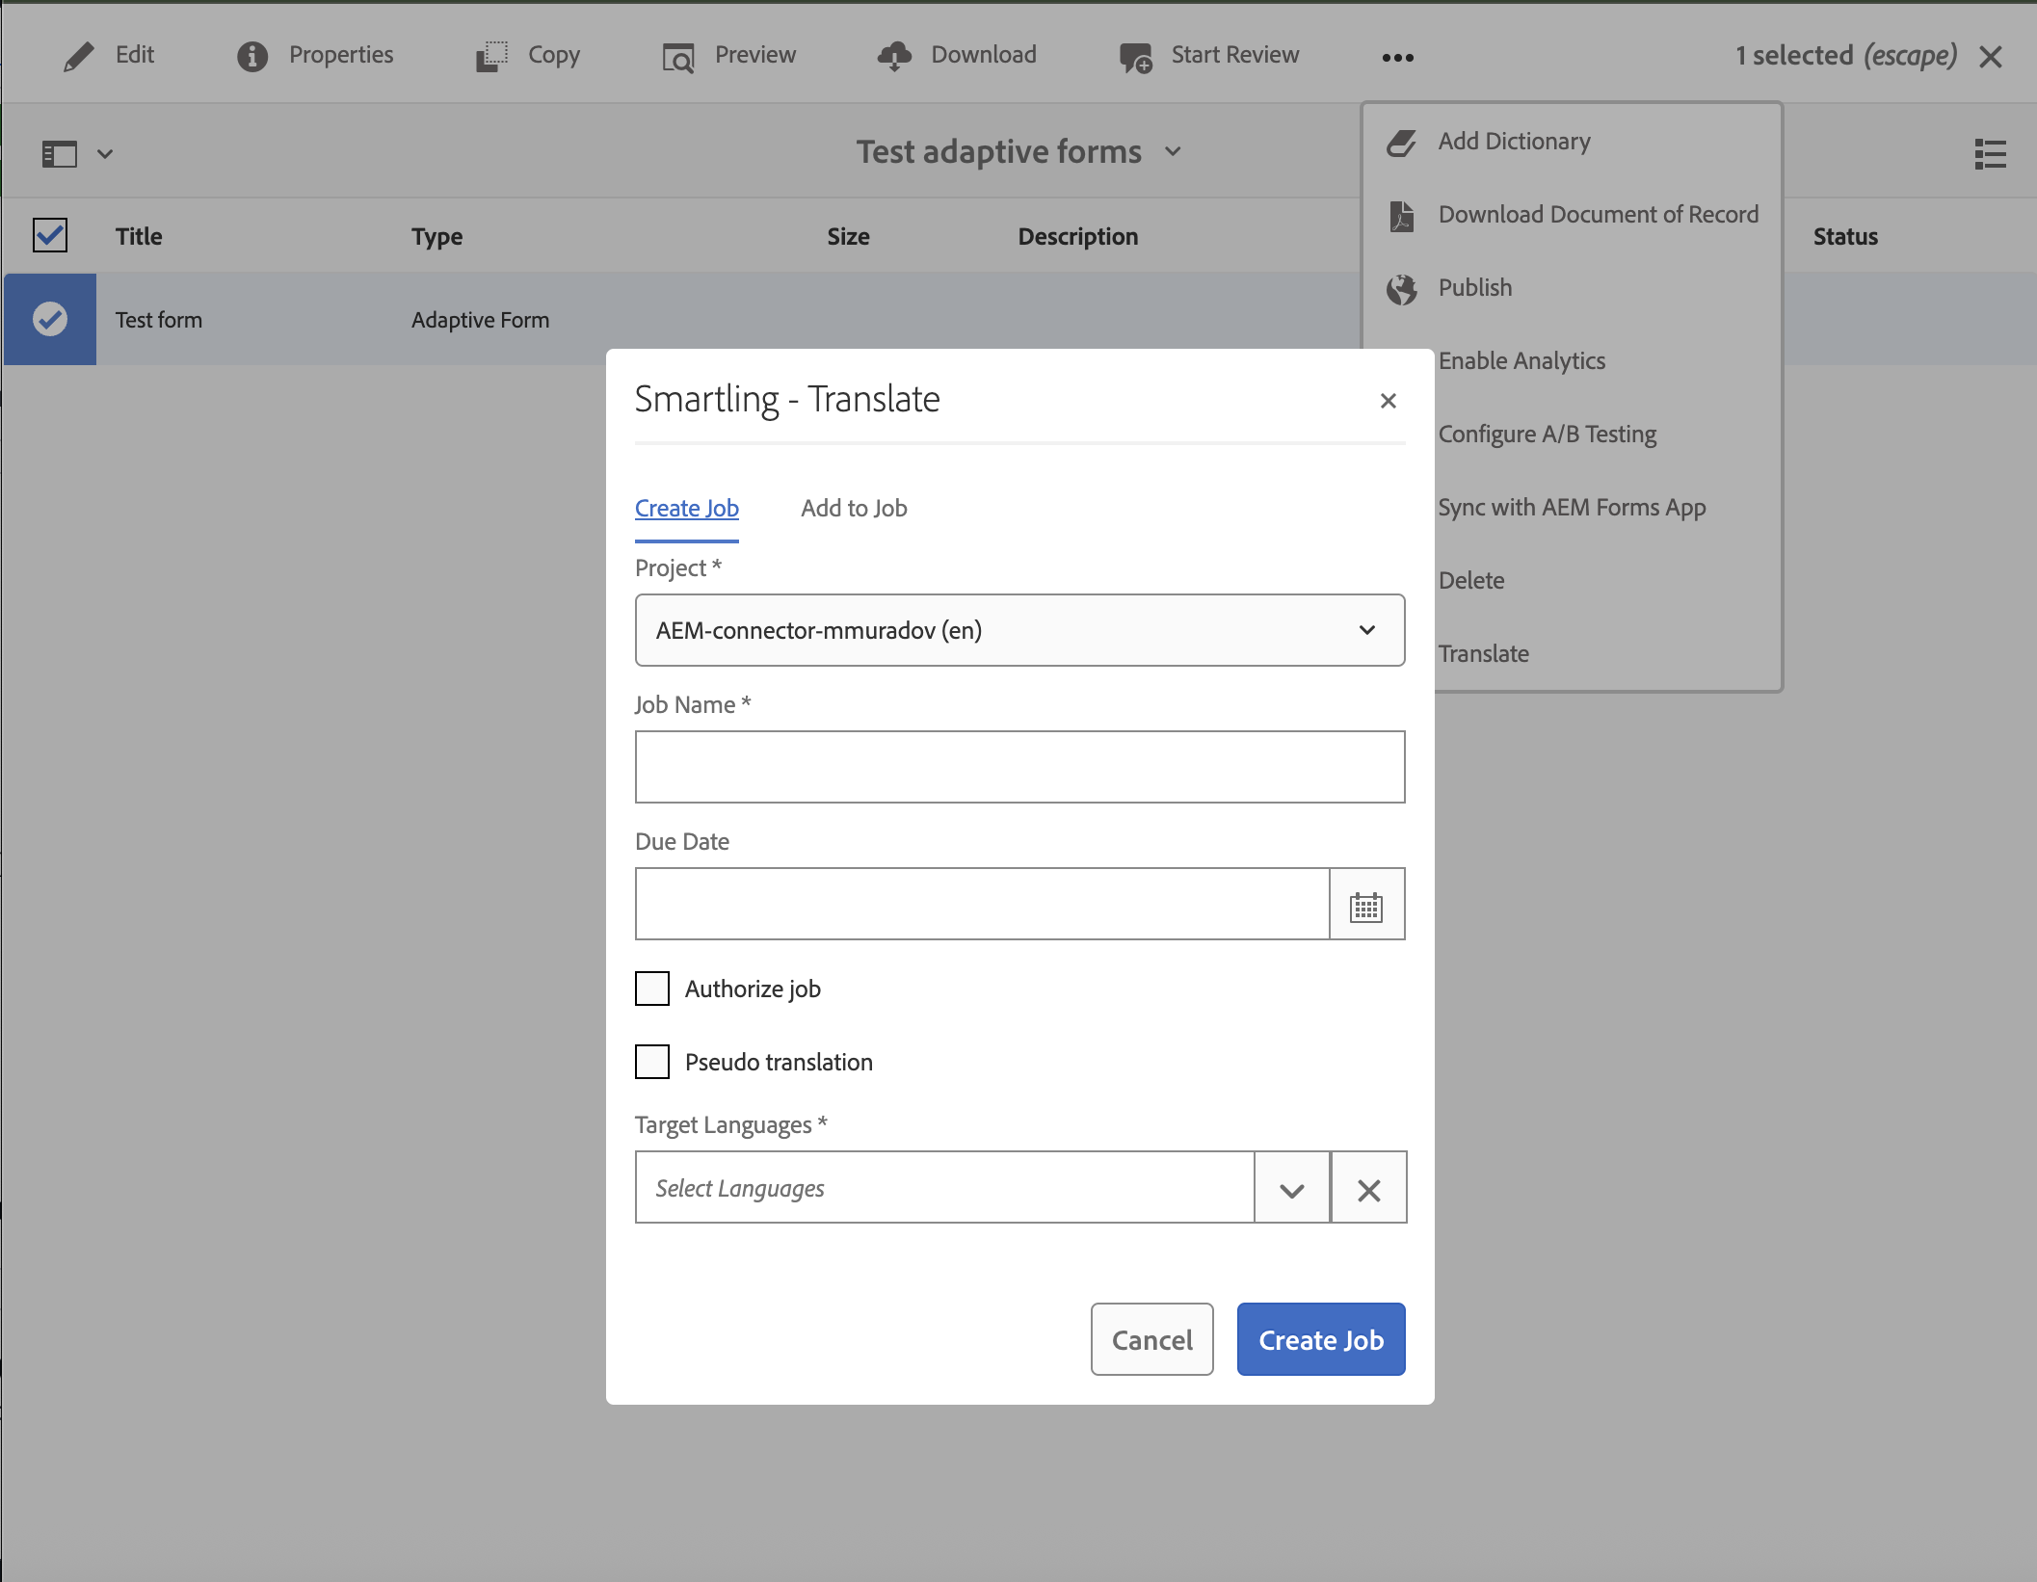
Task: Open Properties info icon
Action: (x=252, y=57)
